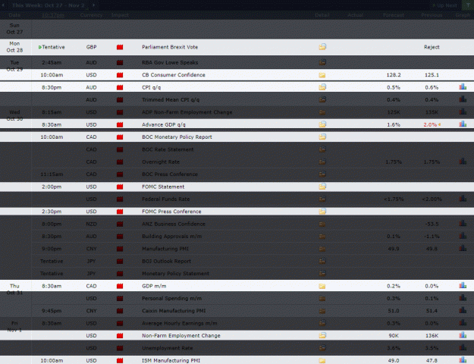Click the Detail column header
Image resolution: width=474 pixels, height=364 pixels.
coord(322,15)
